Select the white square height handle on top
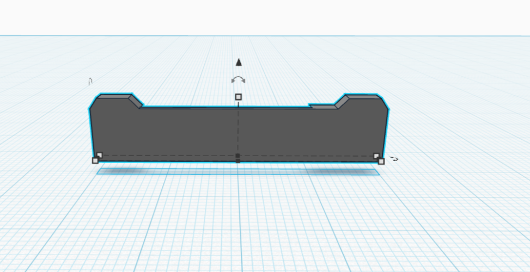 pos(238,97)
